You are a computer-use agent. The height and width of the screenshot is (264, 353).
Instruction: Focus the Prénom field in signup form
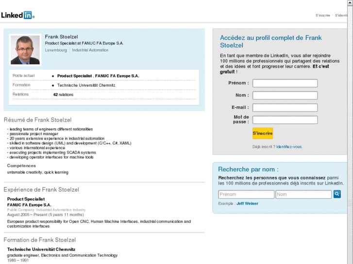[x=285, y=83]
